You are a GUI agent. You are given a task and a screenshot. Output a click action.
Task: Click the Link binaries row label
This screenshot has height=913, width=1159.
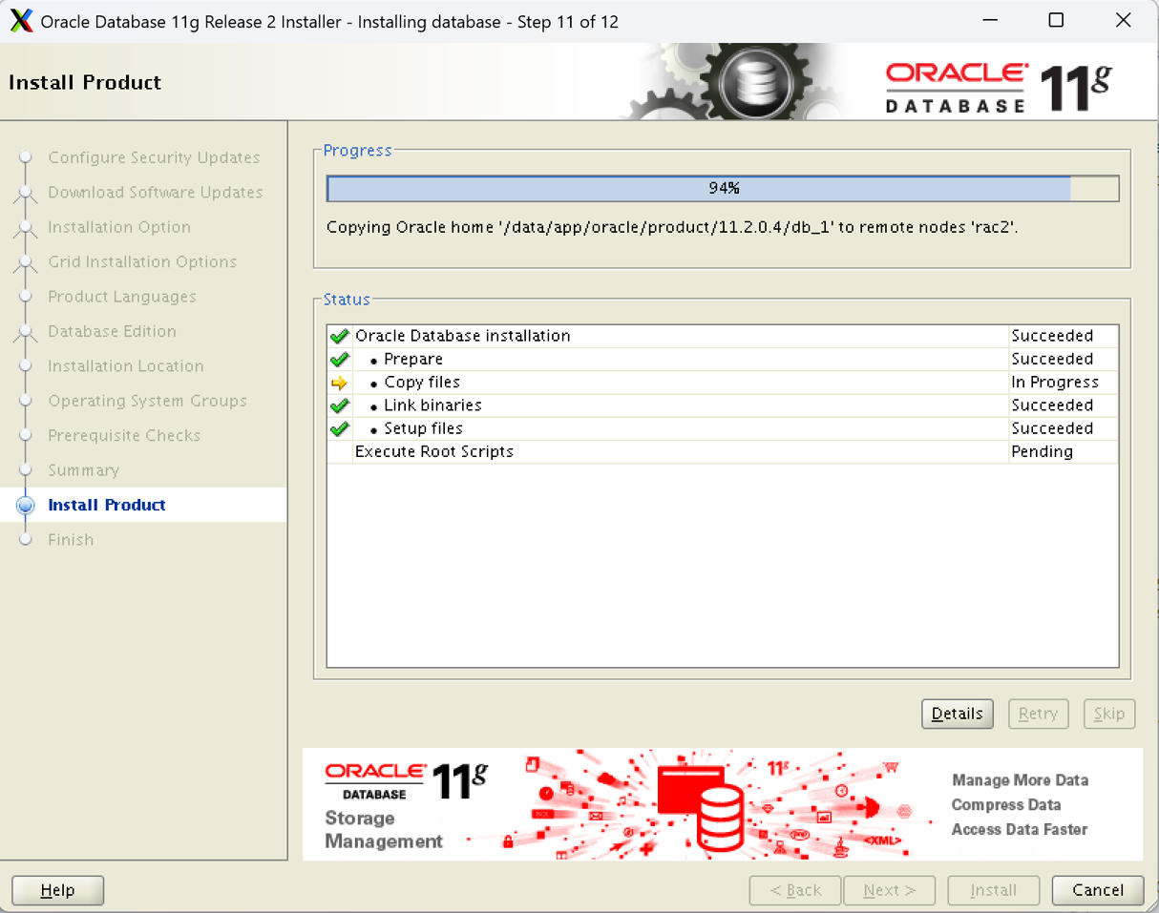pos(432,405)
